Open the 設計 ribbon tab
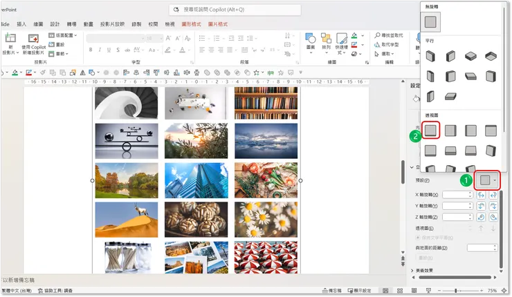The width and height of the screenshot is (512, 297). (x=55, y=24)
